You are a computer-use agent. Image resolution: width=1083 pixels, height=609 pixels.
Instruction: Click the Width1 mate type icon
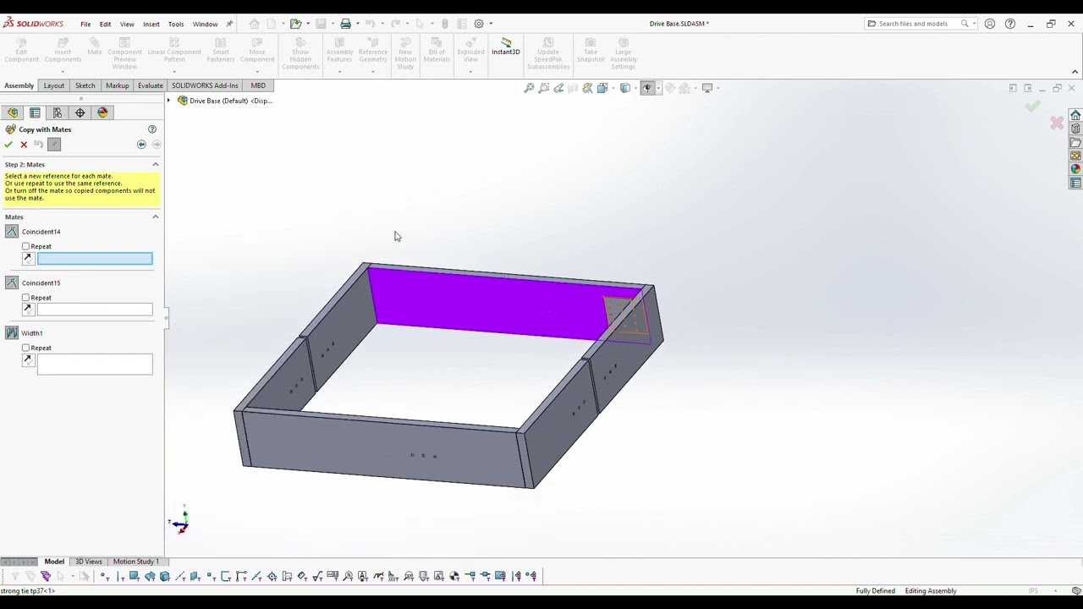point(12,333)
